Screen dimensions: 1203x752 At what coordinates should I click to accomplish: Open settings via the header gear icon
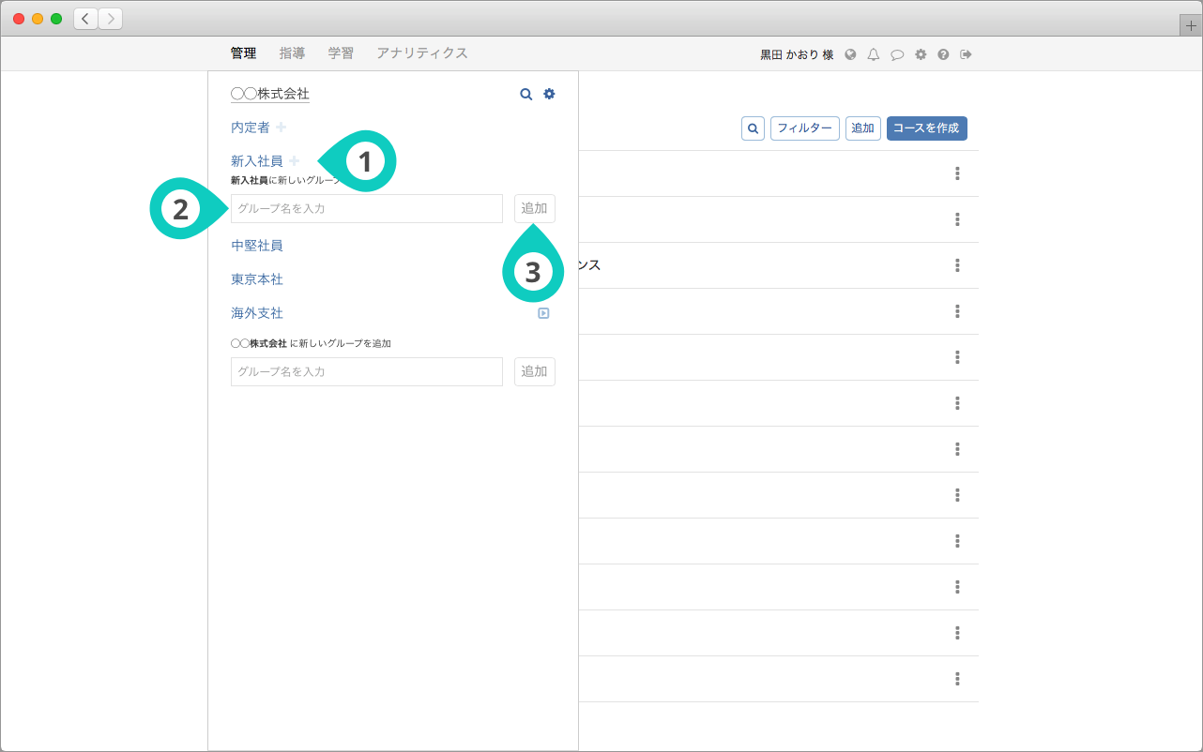coord(921,54)
